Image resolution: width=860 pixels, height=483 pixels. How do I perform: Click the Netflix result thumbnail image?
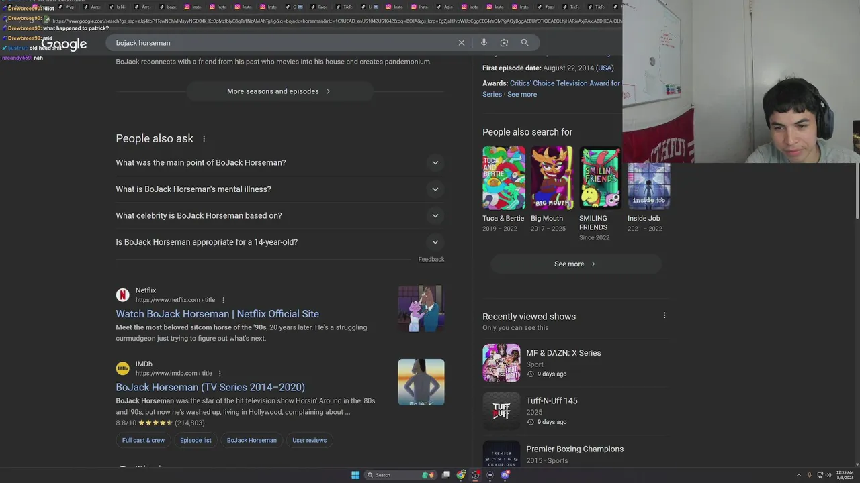pos(421,309)
